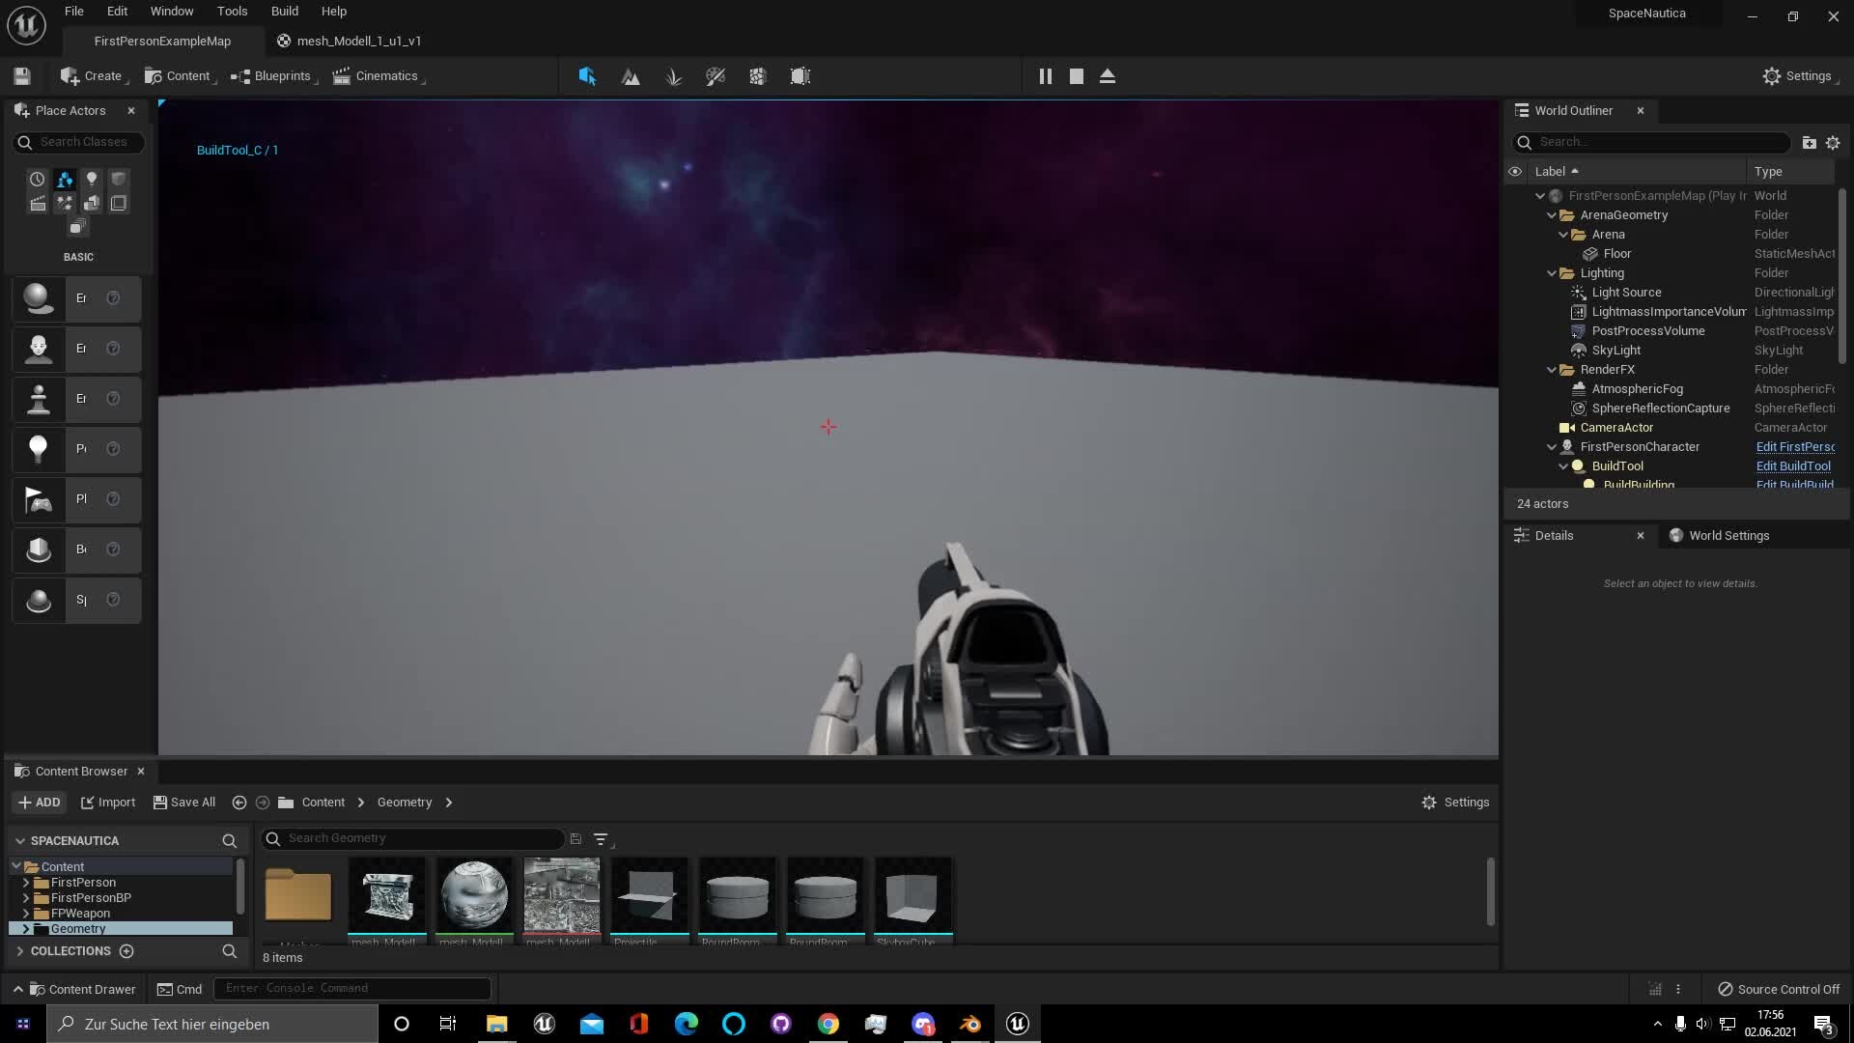The height and width of the screenshot is (1043, 1854).
Task: Save the current level with the save icon
Action: point(21,75)
